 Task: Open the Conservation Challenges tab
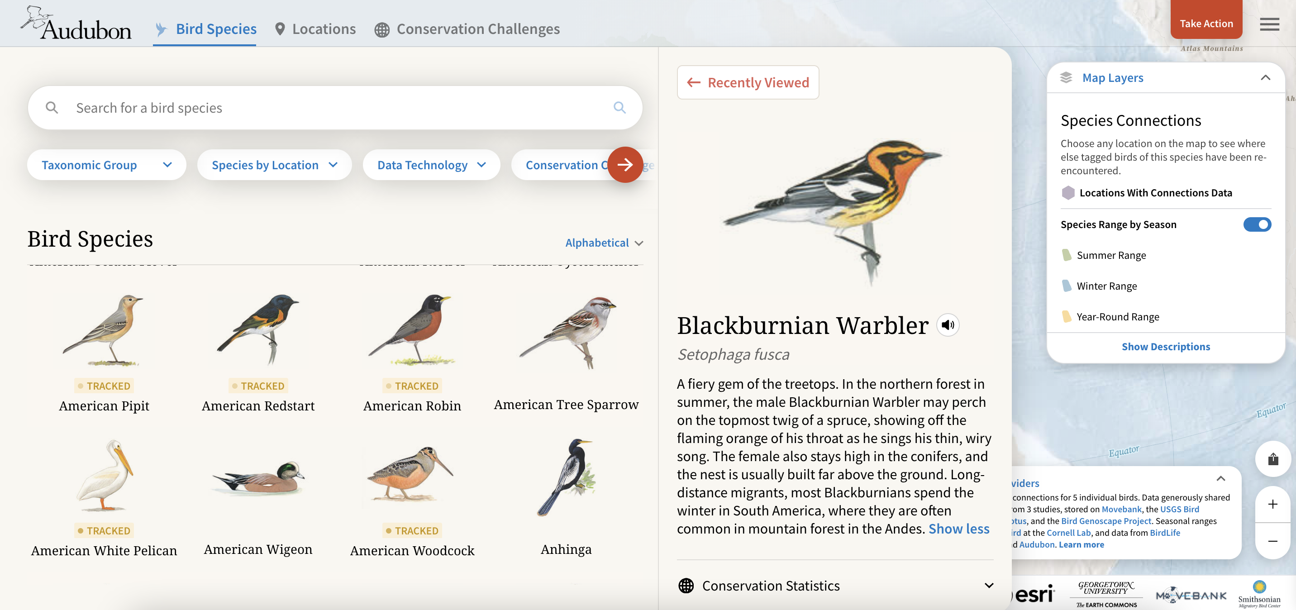[x=467, y=29]
